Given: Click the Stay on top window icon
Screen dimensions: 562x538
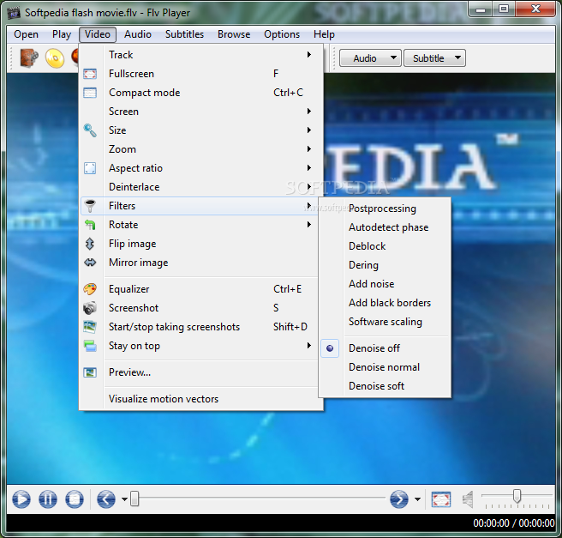Looking at the screenshot, I should pyautogui.click(x=90, y=346).
